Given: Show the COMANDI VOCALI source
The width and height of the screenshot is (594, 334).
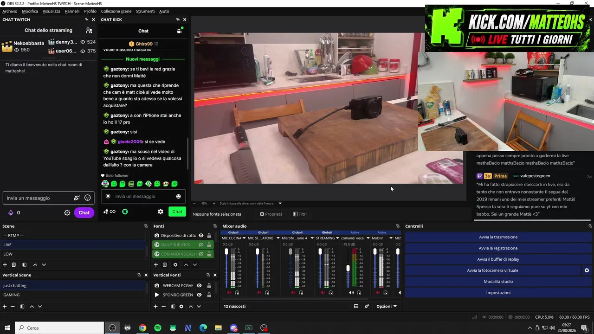Looking at the screenshot, I should coord(201,254).
